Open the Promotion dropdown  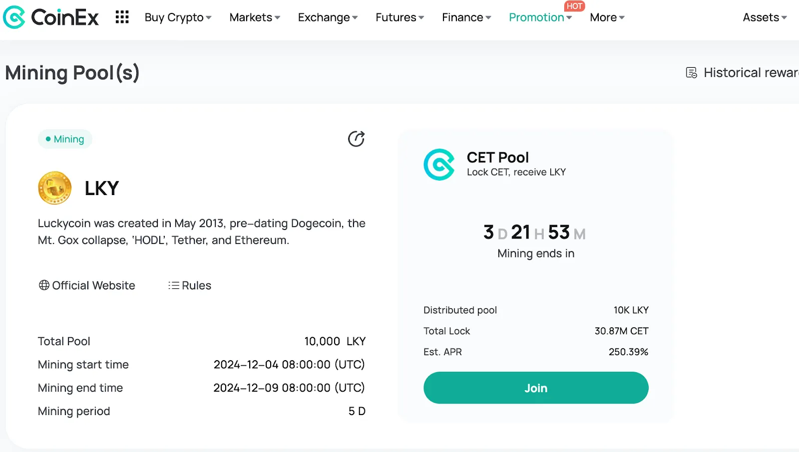point(540,17)
